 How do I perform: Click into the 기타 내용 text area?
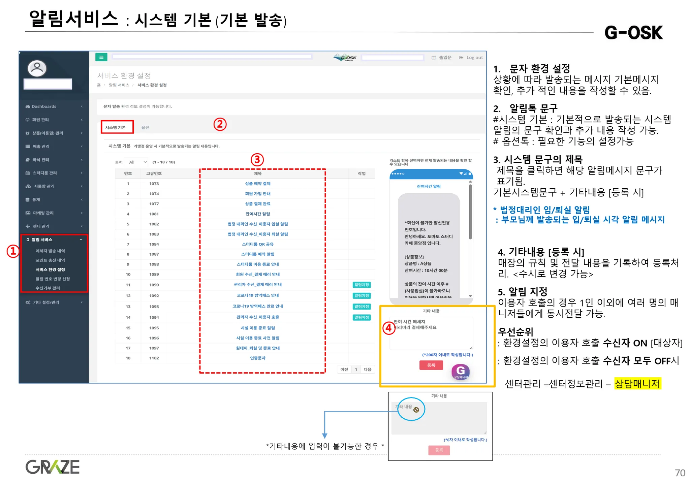431,335
